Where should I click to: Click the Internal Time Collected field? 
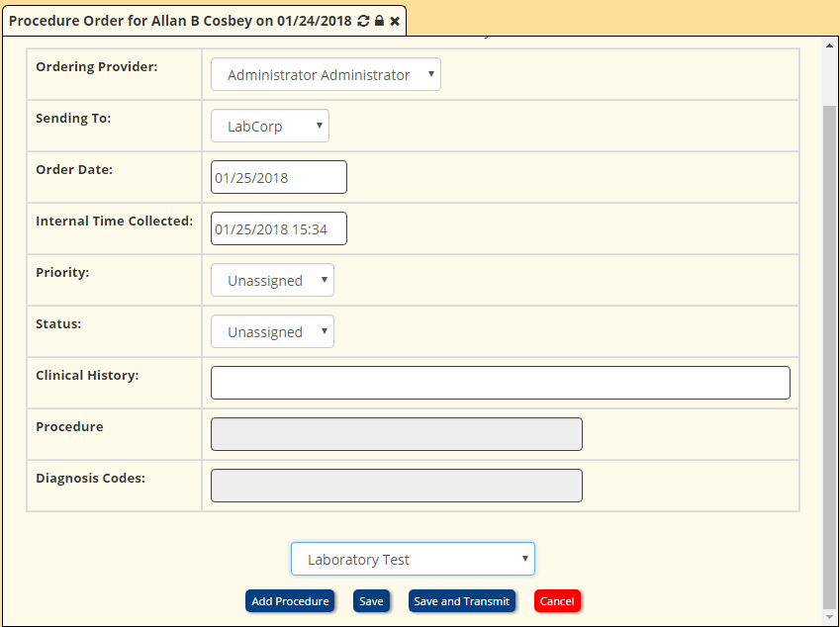pyautogui.click(x=278, y=228)
